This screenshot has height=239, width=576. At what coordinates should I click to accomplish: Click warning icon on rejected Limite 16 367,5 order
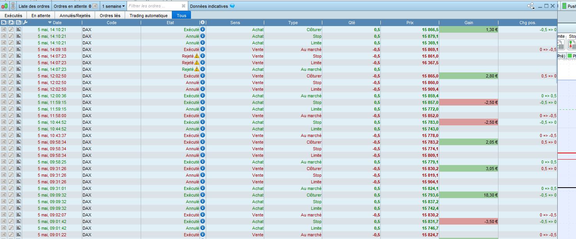coord(197,63)
